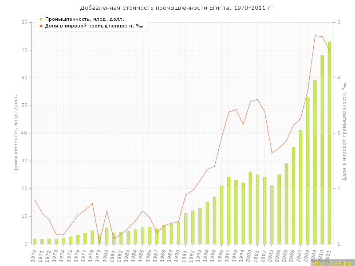
Task: Click the 1997 bar
Action: pos(229,211)
